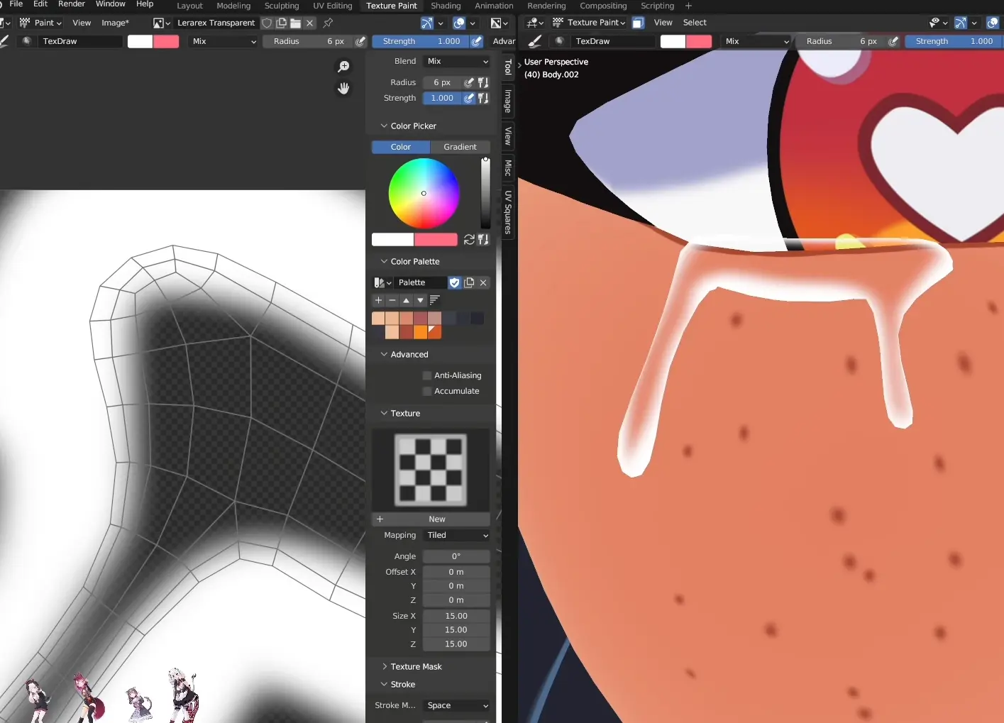
Task: Pin the Lerarex Transparent image
Action: click(328, 23)
